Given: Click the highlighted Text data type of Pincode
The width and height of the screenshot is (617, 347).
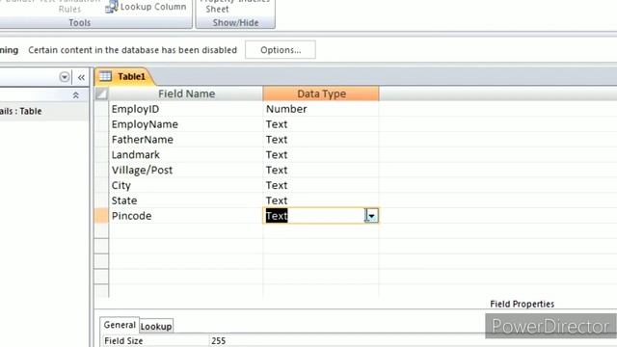Looking at the screenshot, I should (277, 216).
